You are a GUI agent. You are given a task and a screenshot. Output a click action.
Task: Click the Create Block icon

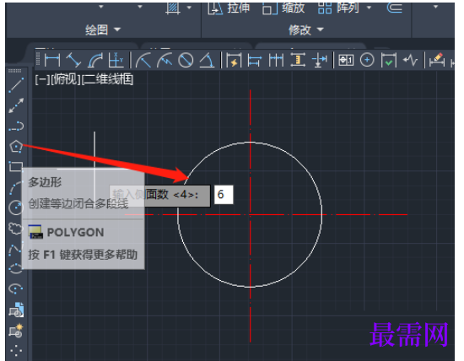click(16, 331)
